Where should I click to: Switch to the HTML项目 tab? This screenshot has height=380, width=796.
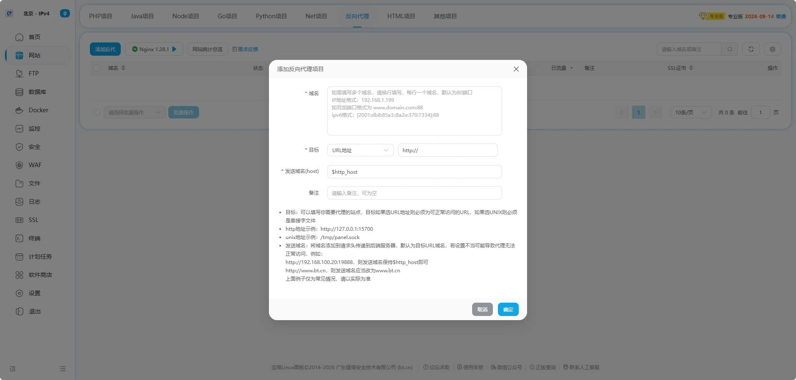(401, 16)
